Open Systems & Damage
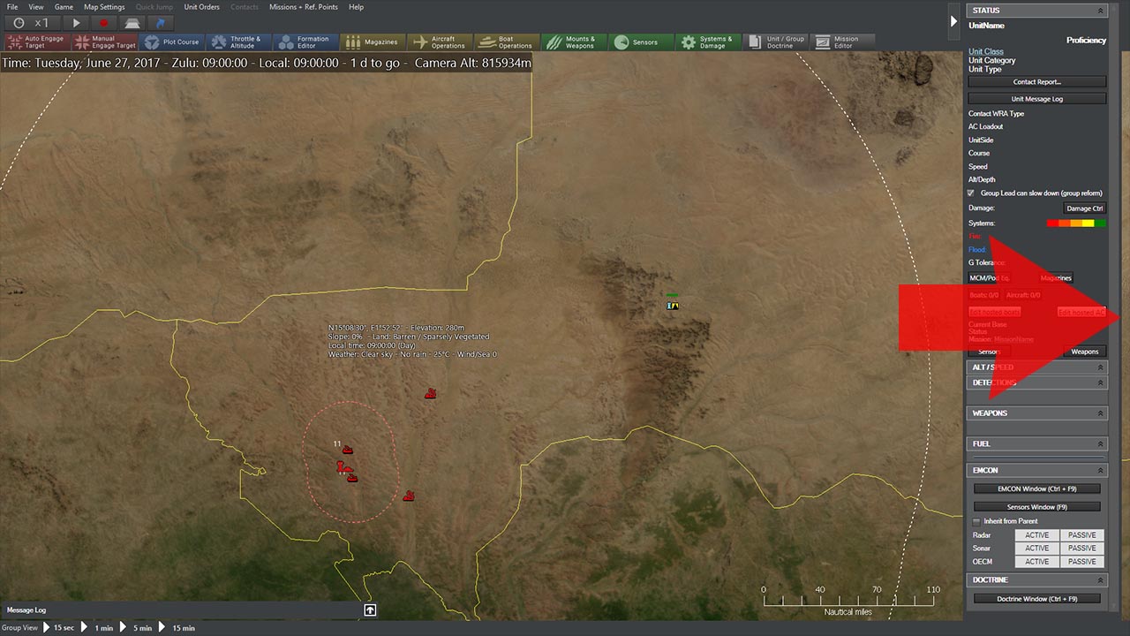1130x636 pixels. [x=709, y=42]
